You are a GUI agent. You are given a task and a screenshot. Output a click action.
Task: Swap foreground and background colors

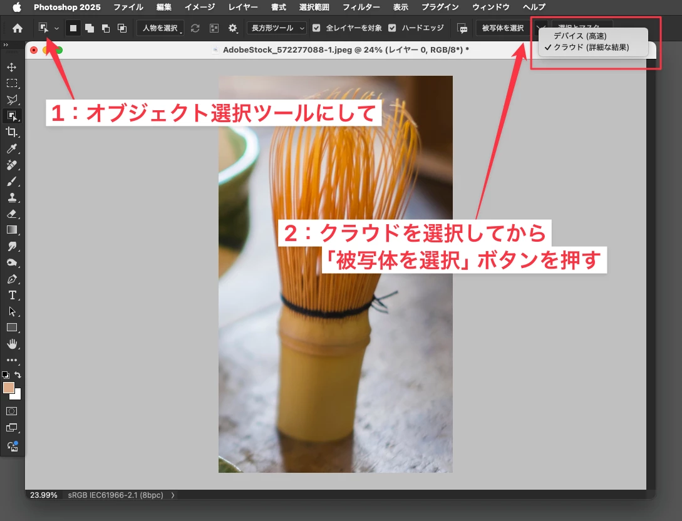tap(18, 374)
